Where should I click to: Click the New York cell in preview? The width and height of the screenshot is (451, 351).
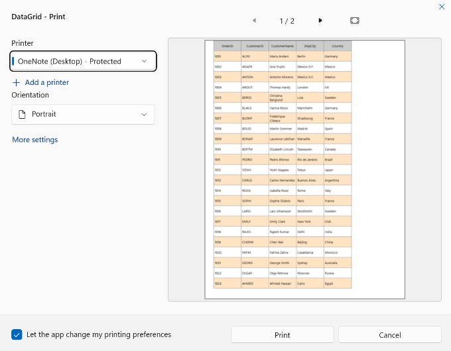point(310,222)
